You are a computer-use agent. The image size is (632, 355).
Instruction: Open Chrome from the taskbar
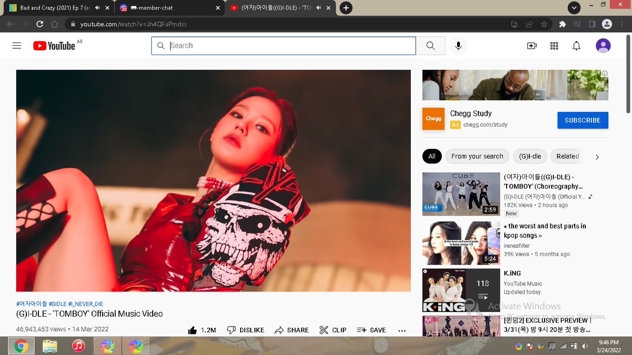click(21, 346)
